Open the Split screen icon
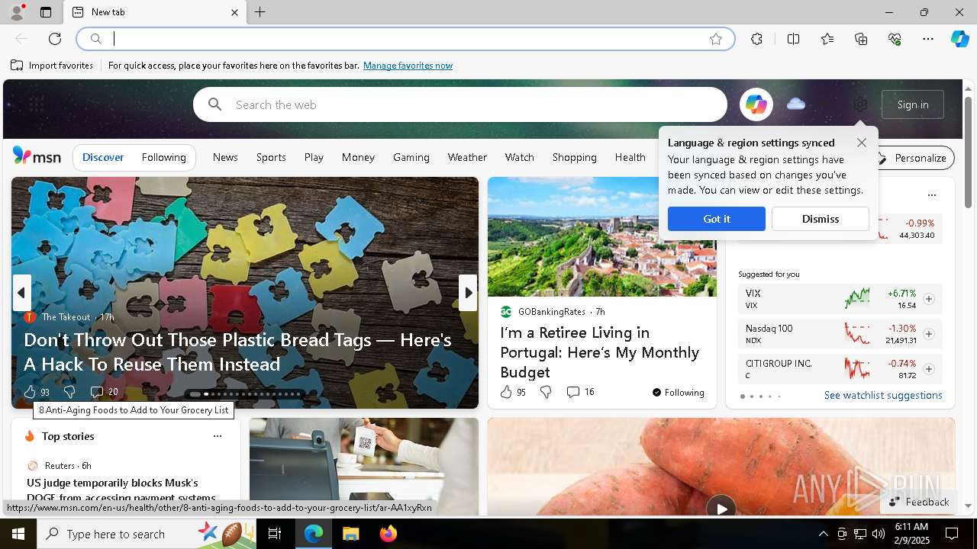 [x=793, y=39]
